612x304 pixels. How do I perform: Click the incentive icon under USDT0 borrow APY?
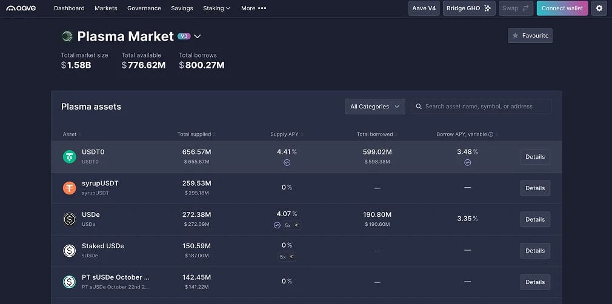click(468, 163)
